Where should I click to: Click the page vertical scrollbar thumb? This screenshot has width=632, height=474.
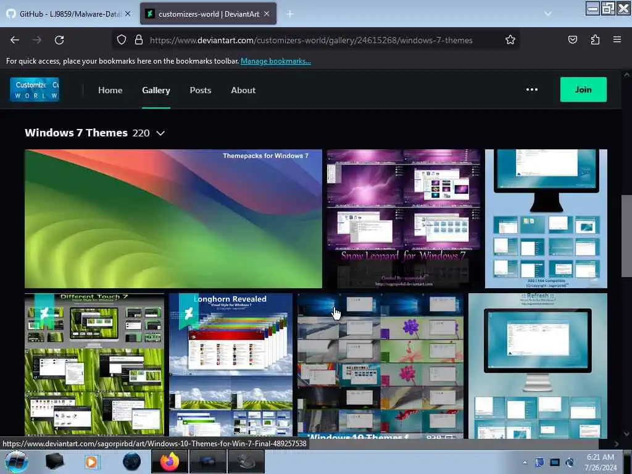point(626,236)
